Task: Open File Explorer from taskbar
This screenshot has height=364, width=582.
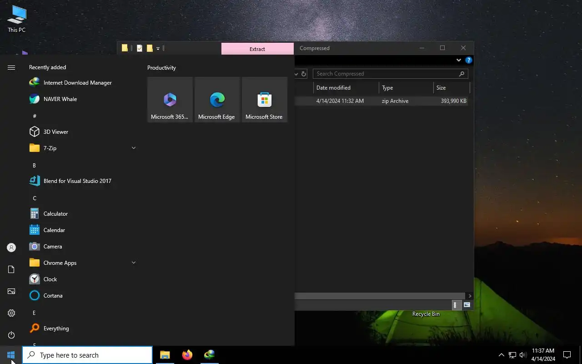Action: tap(165, 355)
